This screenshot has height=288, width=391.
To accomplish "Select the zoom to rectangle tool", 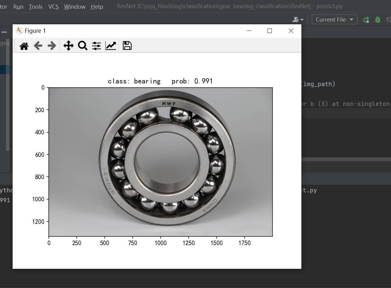I will [82, 46].
